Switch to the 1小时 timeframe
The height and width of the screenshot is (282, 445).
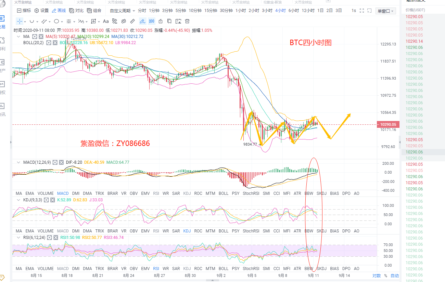click(x=241, y=11)
